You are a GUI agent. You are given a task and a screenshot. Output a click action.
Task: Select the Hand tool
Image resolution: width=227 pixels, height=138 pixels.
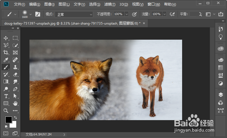click(x=15, y=103)
